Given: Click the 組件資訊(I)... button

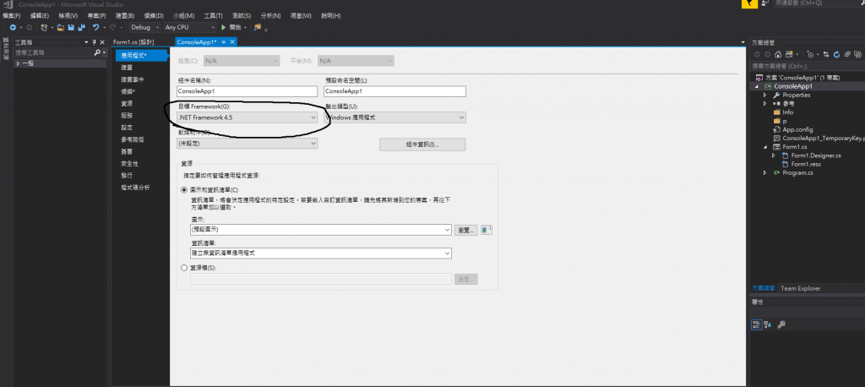Looking at the screenshot, I should click(x=422, y=144).
